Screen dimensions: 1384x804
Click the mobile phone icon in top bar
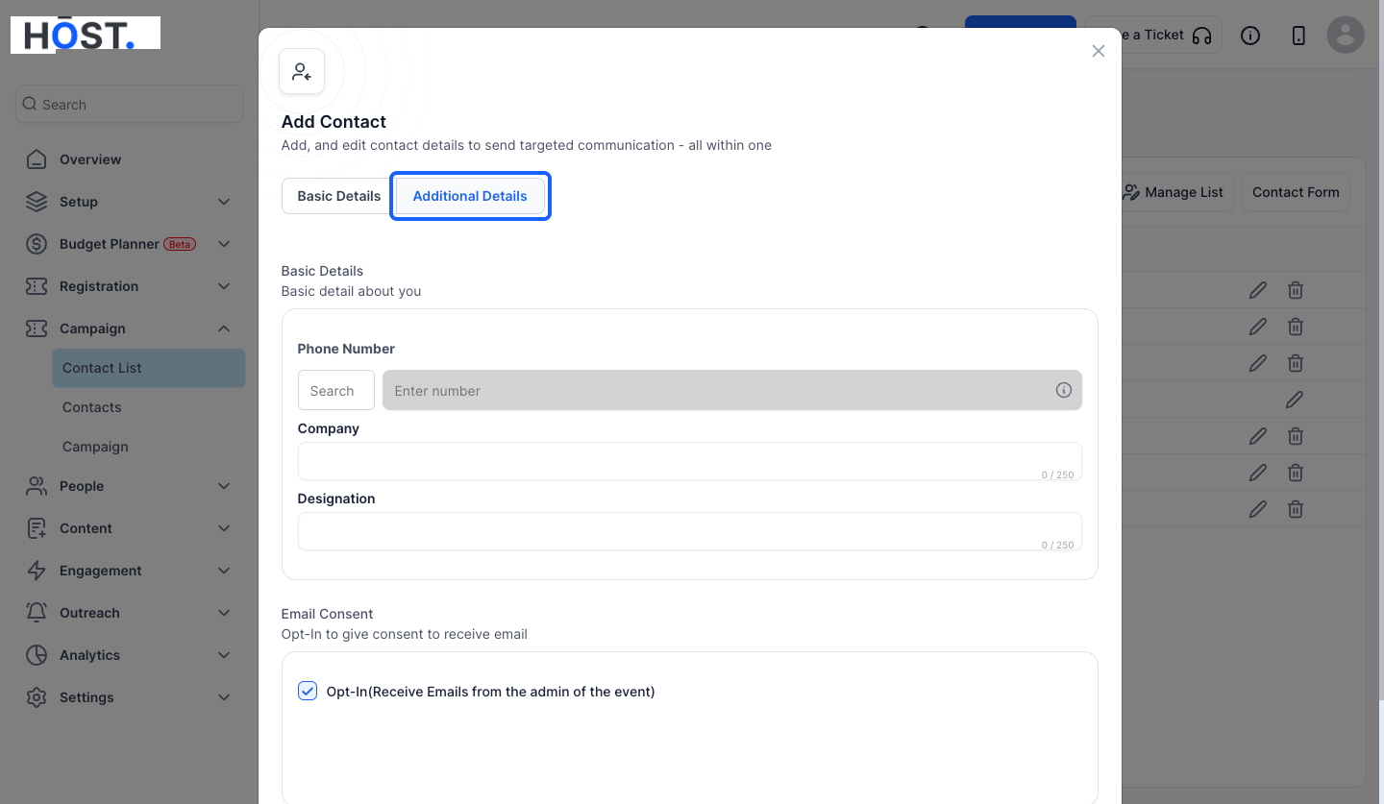pyautogui.click(x=1298, y=36)
